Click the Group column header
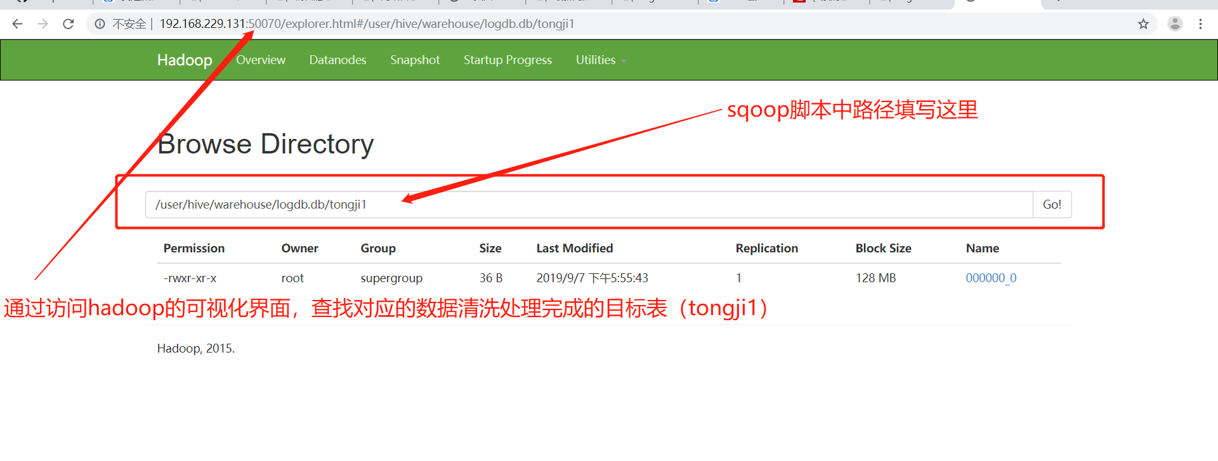The width and height of the screenshot is (1218, 461). tap(378, 248)
